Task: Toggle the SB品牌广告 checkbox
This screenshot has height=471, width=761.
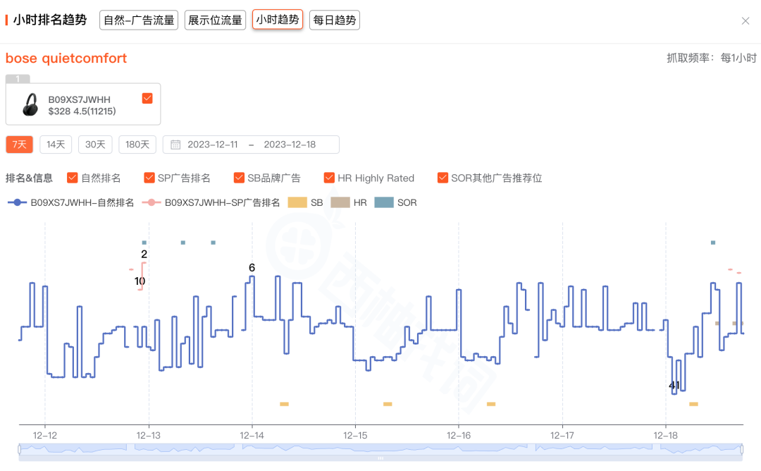Action: pyautogui.click(x=239, y=178)
